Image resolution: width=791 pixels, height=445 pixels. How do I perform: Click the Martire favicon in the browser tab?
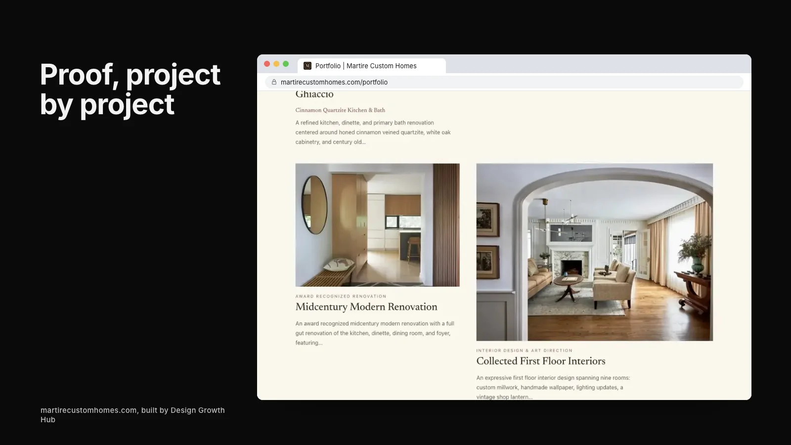point(308,66)
